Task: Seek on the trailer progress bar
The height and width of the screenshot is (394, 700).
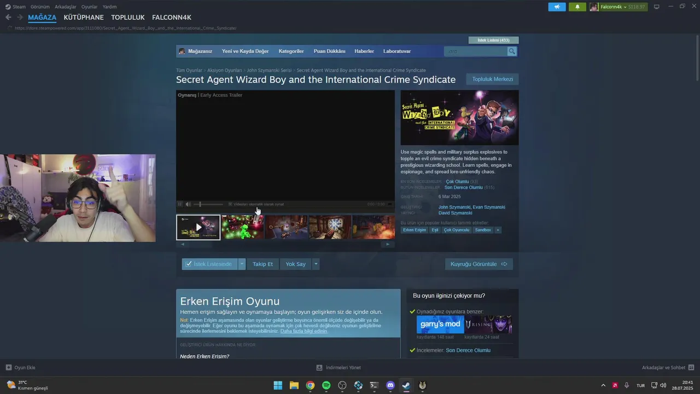Action: click(285, 211)
